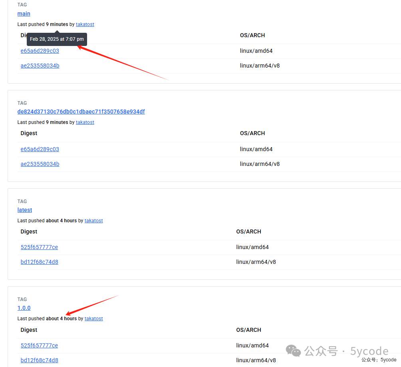Click 'Last pushed 9 minutes' under de824d37 tag
401x367 pixels.
tap(43, 122)
